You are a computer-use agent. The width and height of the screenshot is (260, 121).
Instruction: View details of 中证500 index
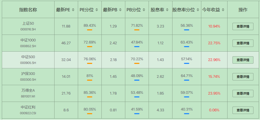point(243,60)
